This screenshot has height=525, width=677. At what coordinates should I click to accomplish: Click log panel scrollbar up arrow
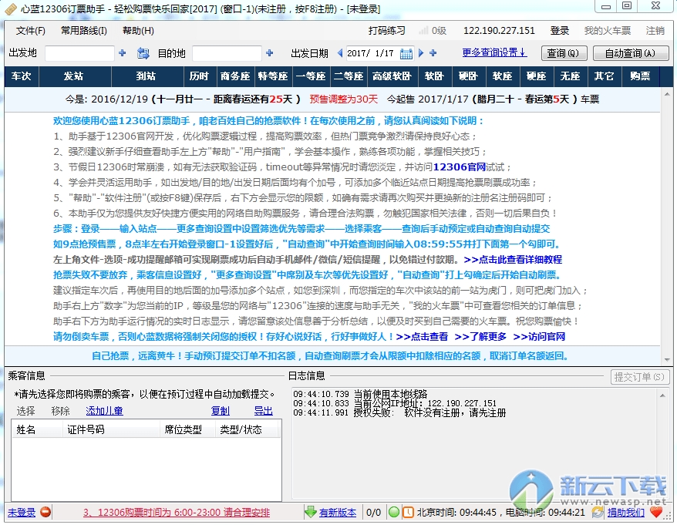(x=662, y=395)
